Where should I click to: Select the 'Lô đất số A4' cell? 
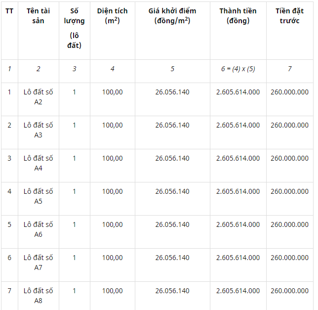click(x=38, y=163)
